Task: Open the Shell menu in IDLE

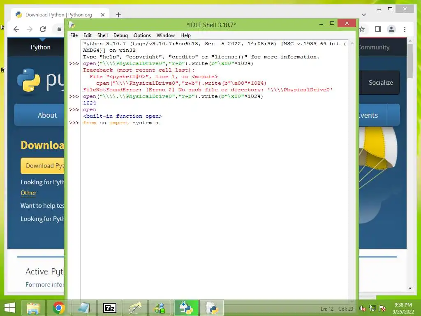Action: click(x=102, y=35)
